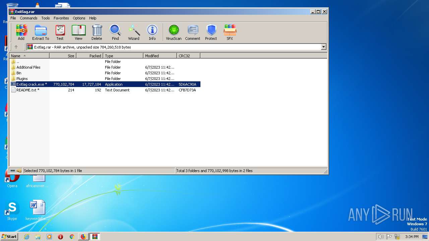Click the WinRAR taskbar button

(x=95, y=237)
